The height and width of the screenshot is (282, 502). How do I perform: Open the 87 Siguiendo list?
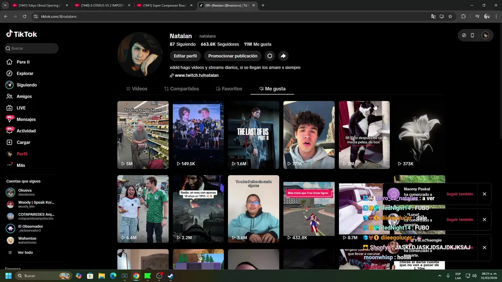click(x=182, y=44)
